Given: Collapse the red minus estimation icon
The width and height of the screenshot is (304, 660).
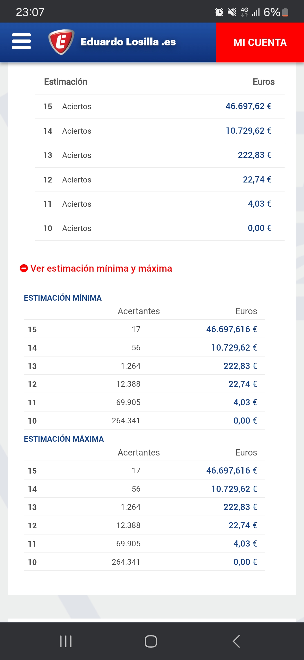Looking at the screenshot, I should (24, 268).
